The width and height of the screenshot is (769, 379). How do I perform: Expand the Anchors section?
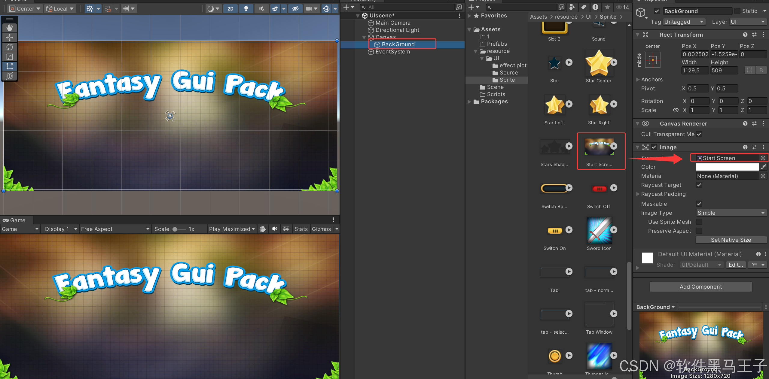tap(638, 80)
